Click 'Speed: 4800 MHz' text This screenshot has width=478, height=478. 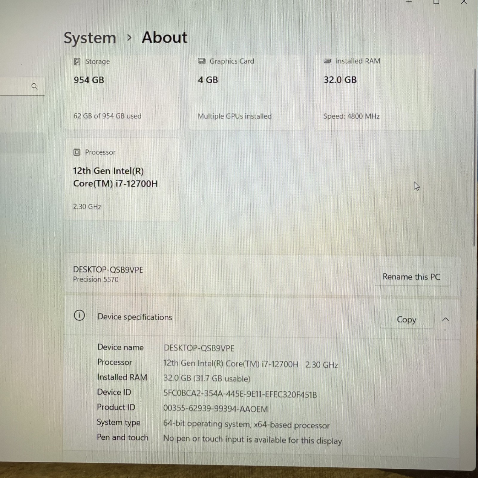pos(351,116)
